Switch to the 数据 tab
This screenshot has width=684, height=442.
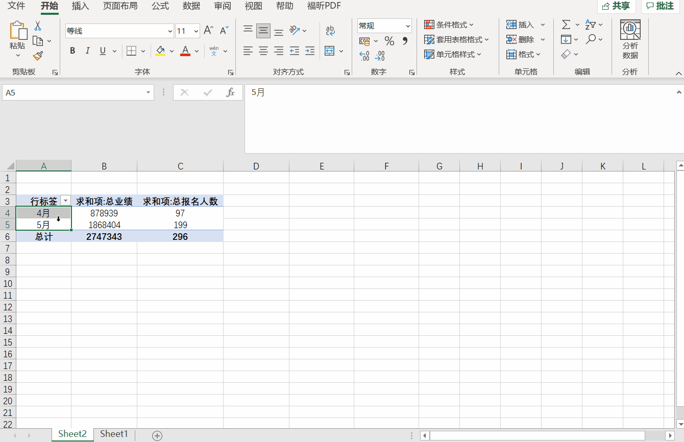click(x=191, y=6)
